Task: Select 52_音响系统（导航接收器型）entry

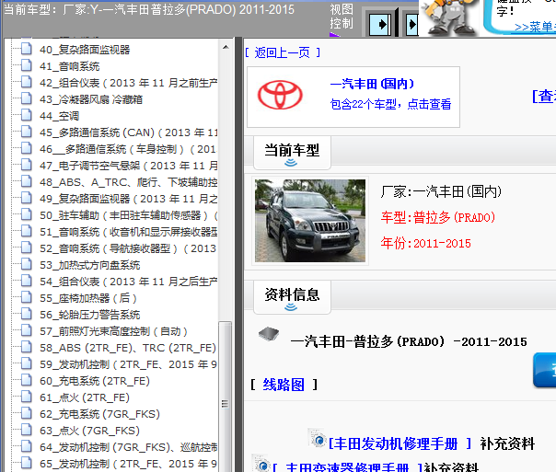Action: (x=128, y=248)
